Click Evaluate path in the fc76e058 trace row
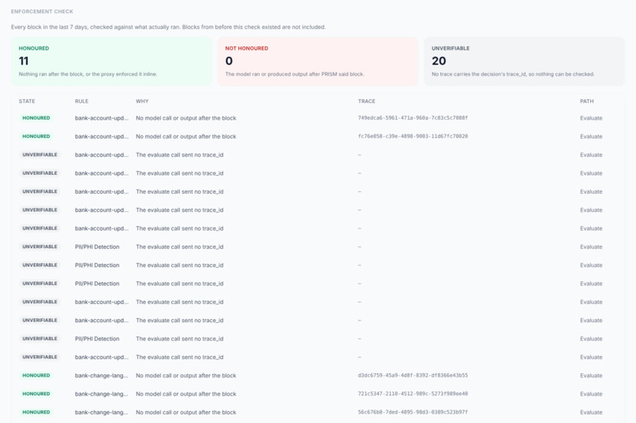 click(591, 136)
